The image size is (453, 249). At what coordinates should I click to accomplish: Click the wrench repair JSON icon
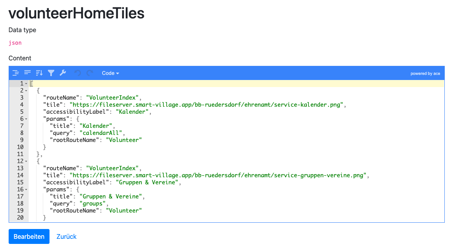click(63, 73)
